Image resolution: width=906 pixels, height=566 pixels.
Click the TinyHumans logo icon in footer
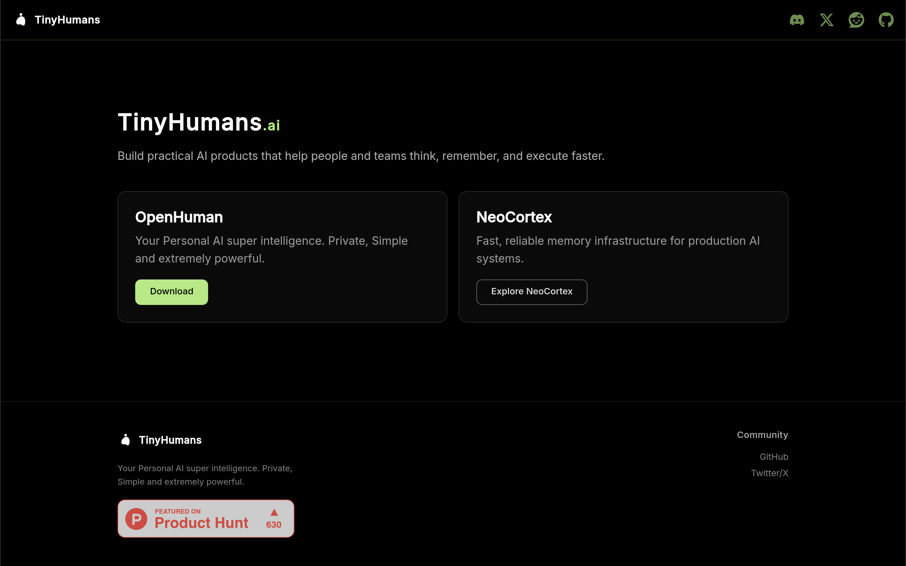[125, 440]
